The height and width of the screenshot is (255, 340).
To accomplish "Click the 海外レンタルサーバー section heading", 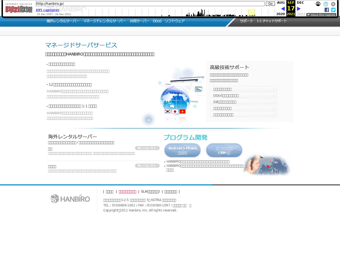I will tap(73, 137).
